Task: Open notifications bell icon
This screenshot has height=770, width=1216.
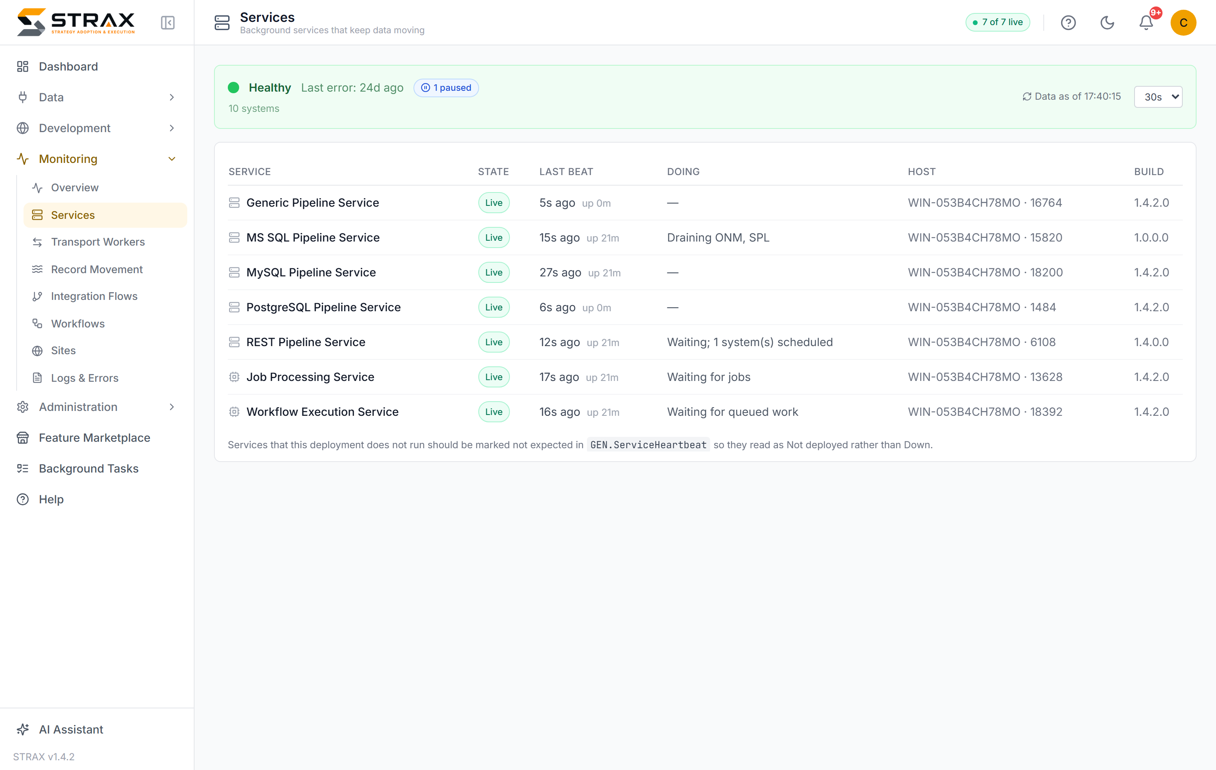Action: coord(1146,23)
